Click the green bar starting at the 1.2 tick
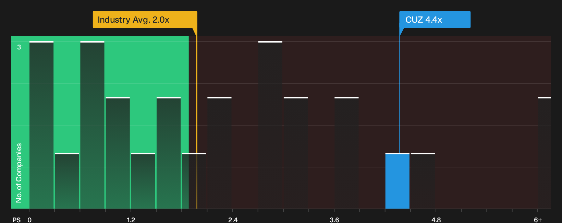This screenshot has width=562, height=223. tap(143, 181)
